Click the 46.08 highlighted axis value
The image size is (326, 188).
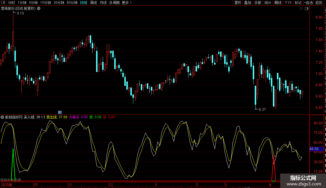[314, 149]
